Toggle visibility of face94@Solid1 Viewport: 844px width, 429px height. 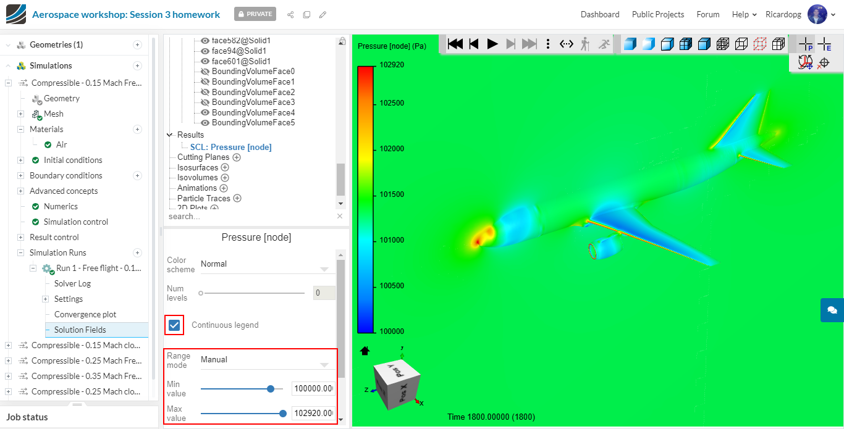click(x=206, y=51)
